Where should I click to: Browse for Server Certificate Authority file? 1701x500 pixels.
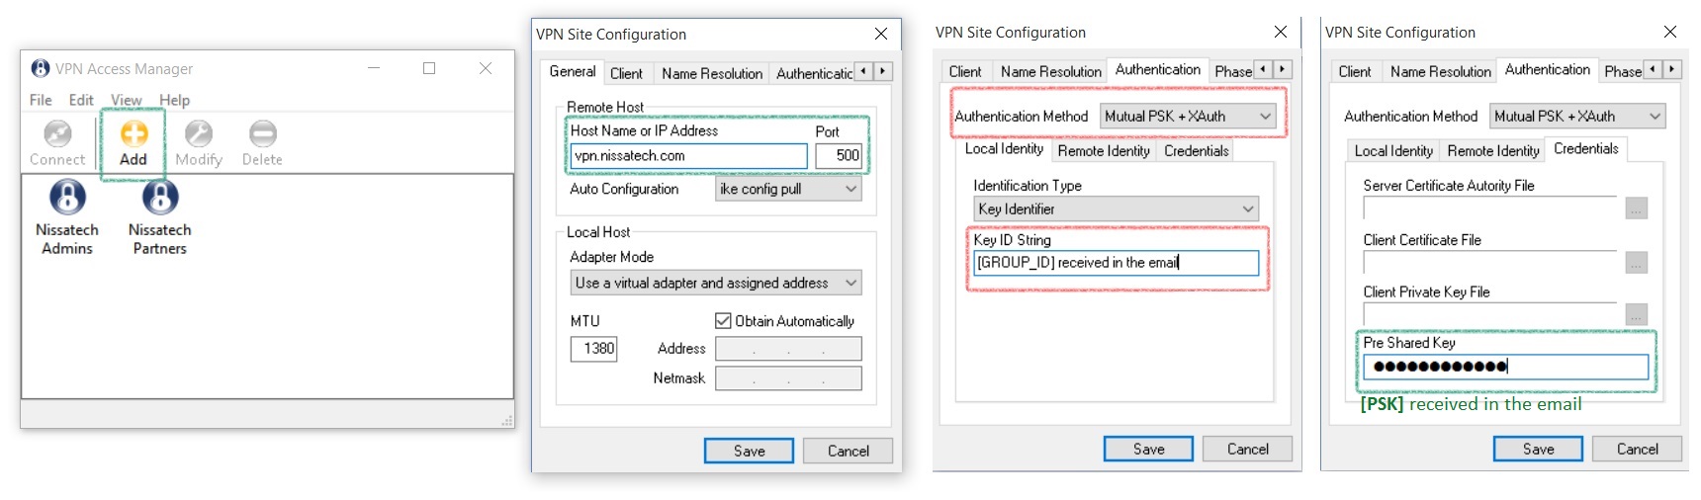(1637, 208)
